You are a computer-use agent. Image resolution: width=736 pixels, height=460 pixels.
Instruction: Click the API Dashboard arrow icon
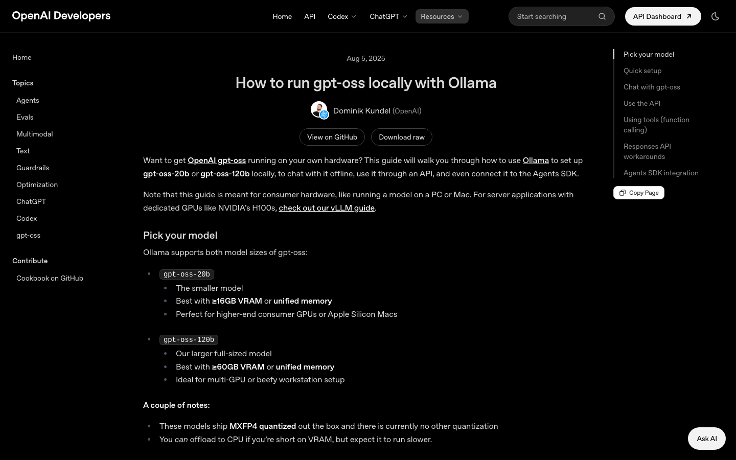(x=689, y=16)
